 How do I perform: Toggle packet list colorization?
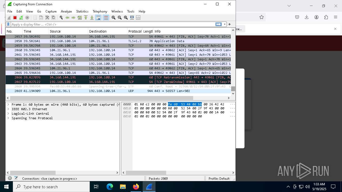106,18
